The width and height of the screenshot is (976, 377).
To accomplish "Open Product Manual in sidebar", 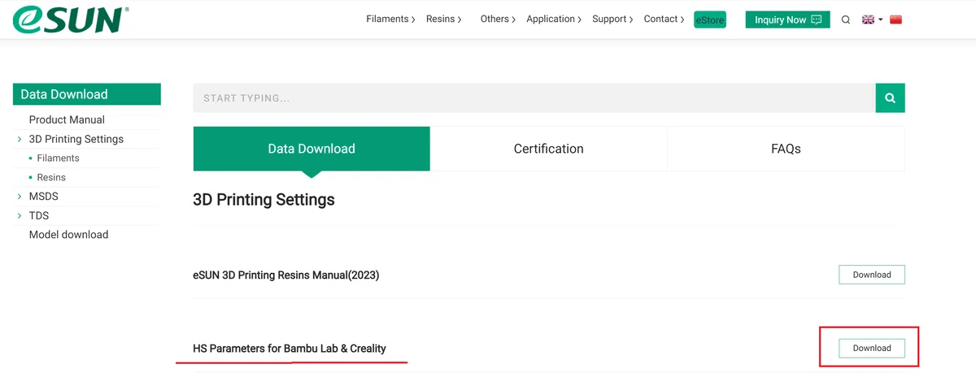I will [x=67, y=119].
